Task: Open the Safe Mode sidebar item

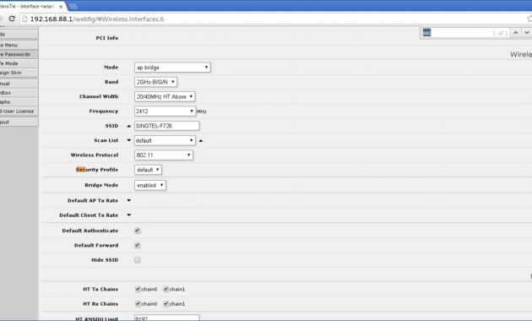Action: pos(19,63)
